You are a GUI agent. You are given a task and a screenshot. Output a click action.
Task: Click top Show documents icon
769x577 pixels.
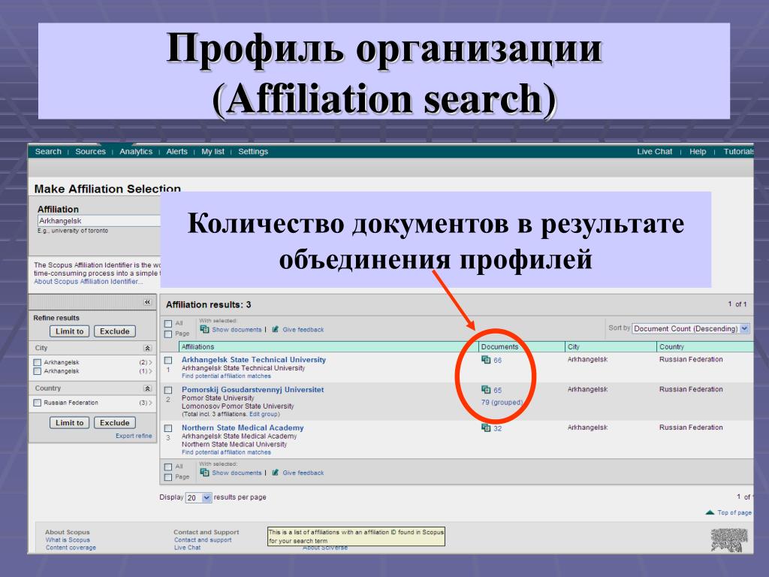coord(204,329)
